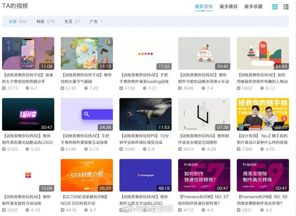Click play count icon beside 2931

(239, 210)
